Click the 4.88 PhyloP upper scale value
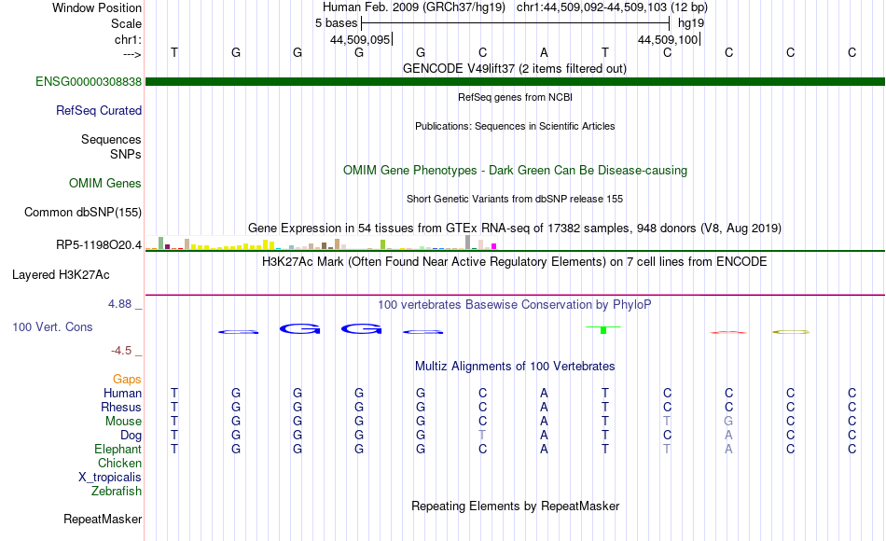886x541 pixels. pos(119,303)
